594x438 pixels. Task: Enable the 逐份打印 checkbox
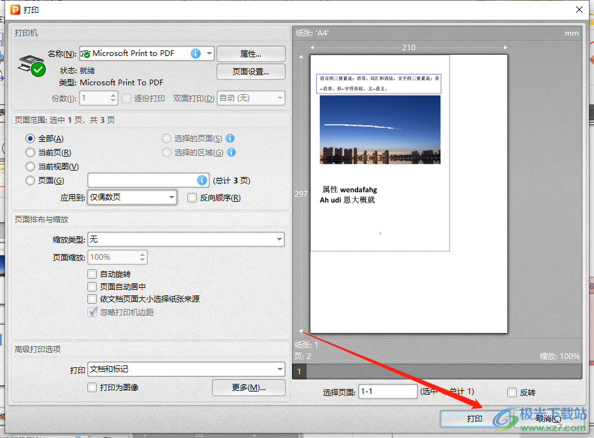[127, 99]
